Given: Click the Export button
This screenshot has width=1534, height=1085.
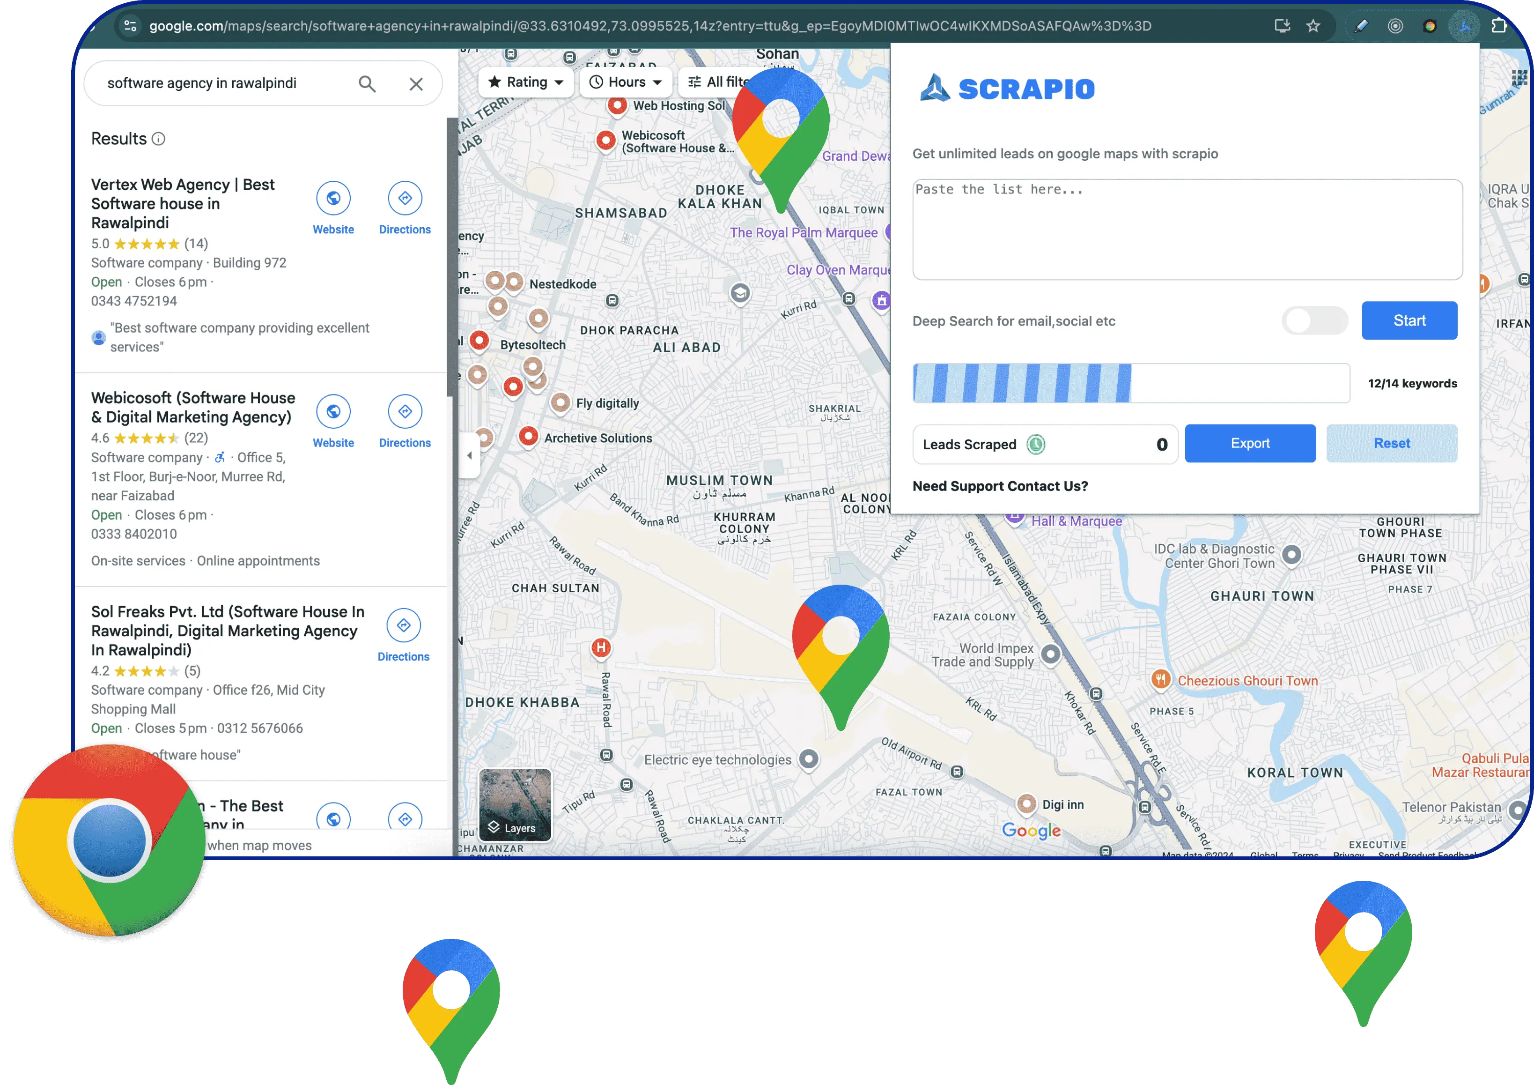Looking at the screenshot, I should click(1250, 443).
